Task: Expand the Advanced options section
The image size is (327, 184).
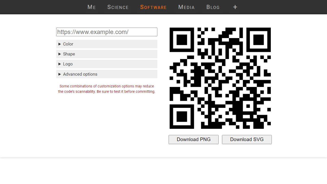Action: [107, 74]
